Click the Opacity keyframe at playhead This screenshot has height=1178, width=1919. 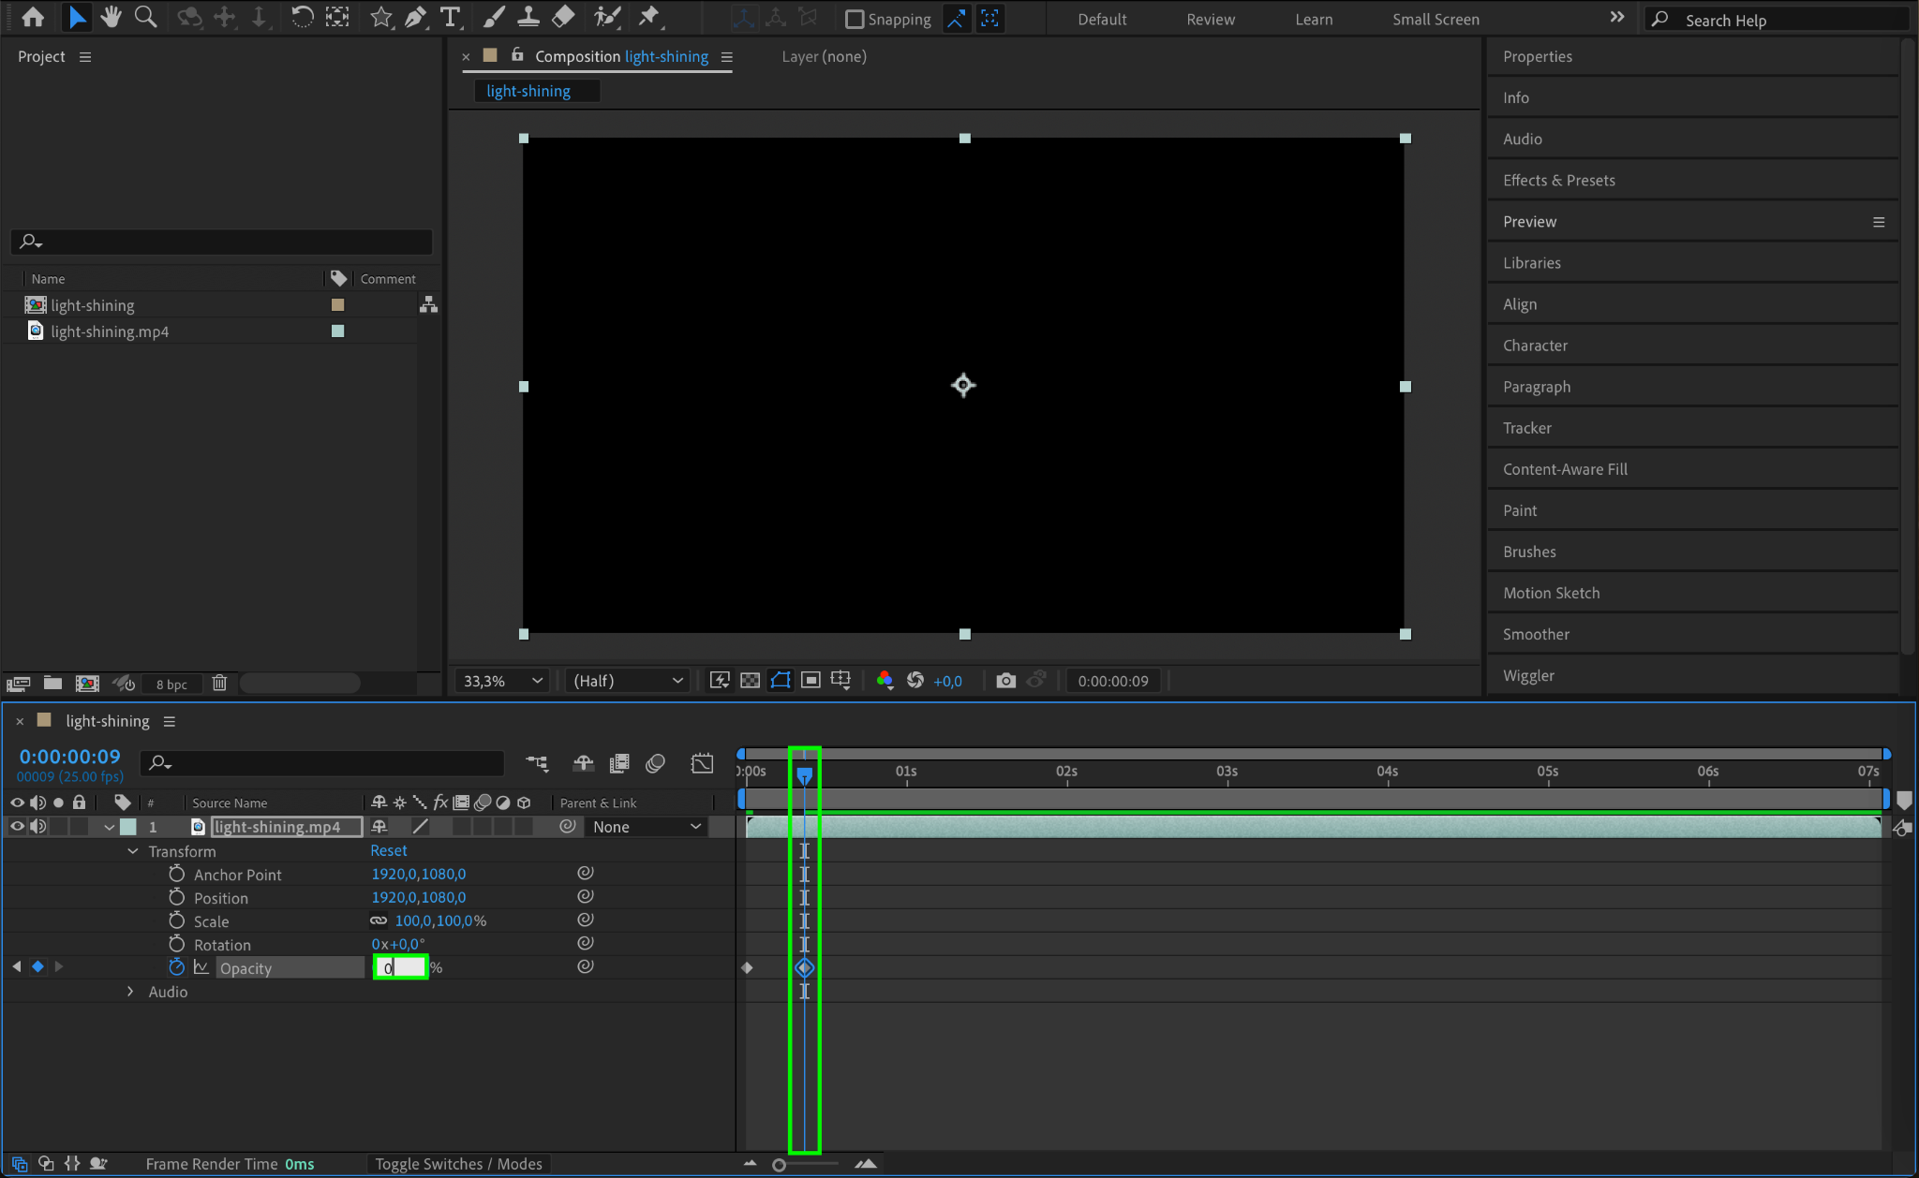point(804,967)
